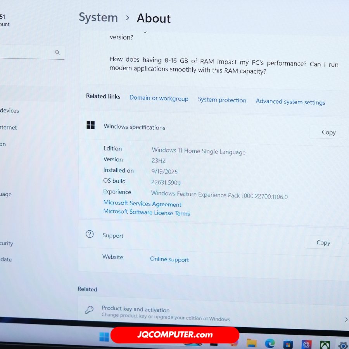Open the Windows Start menu
The height and width of the screenshot is (349, 349).
[104, 337]
